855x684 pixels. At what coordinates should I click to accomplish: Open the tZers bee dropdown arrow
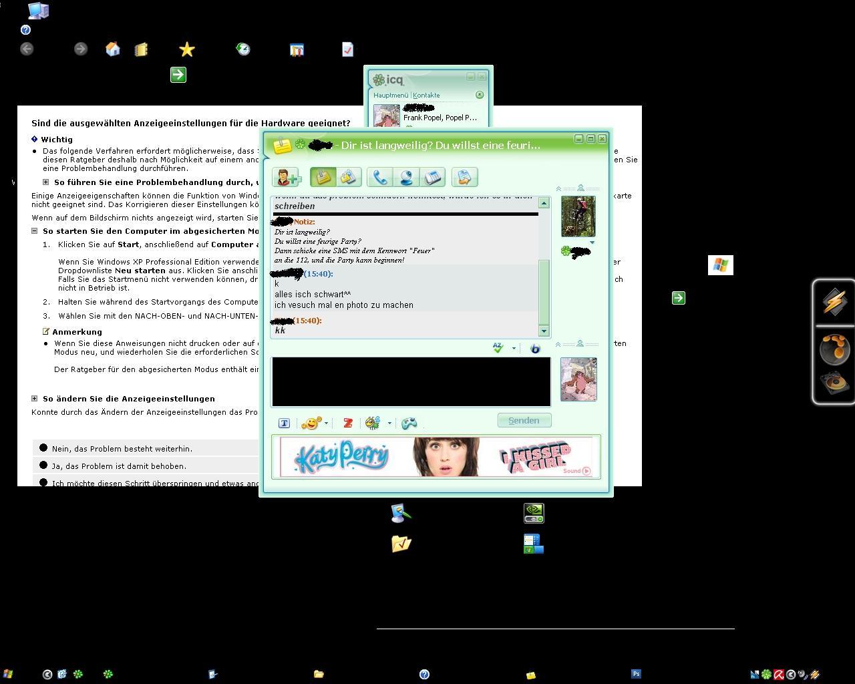pos(389,423)
